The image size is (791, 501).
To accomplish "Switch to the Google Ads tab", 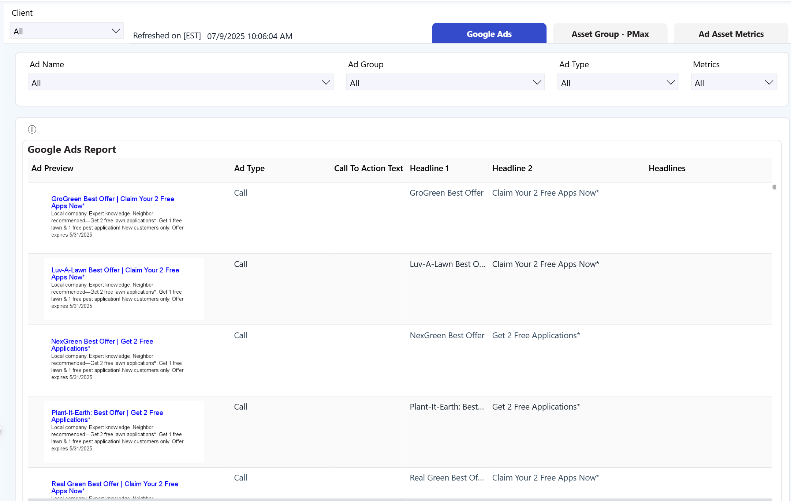I will click(489, 34).
